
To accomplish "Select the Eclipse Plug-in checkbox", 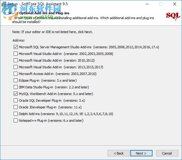I will tap(15, 80).
